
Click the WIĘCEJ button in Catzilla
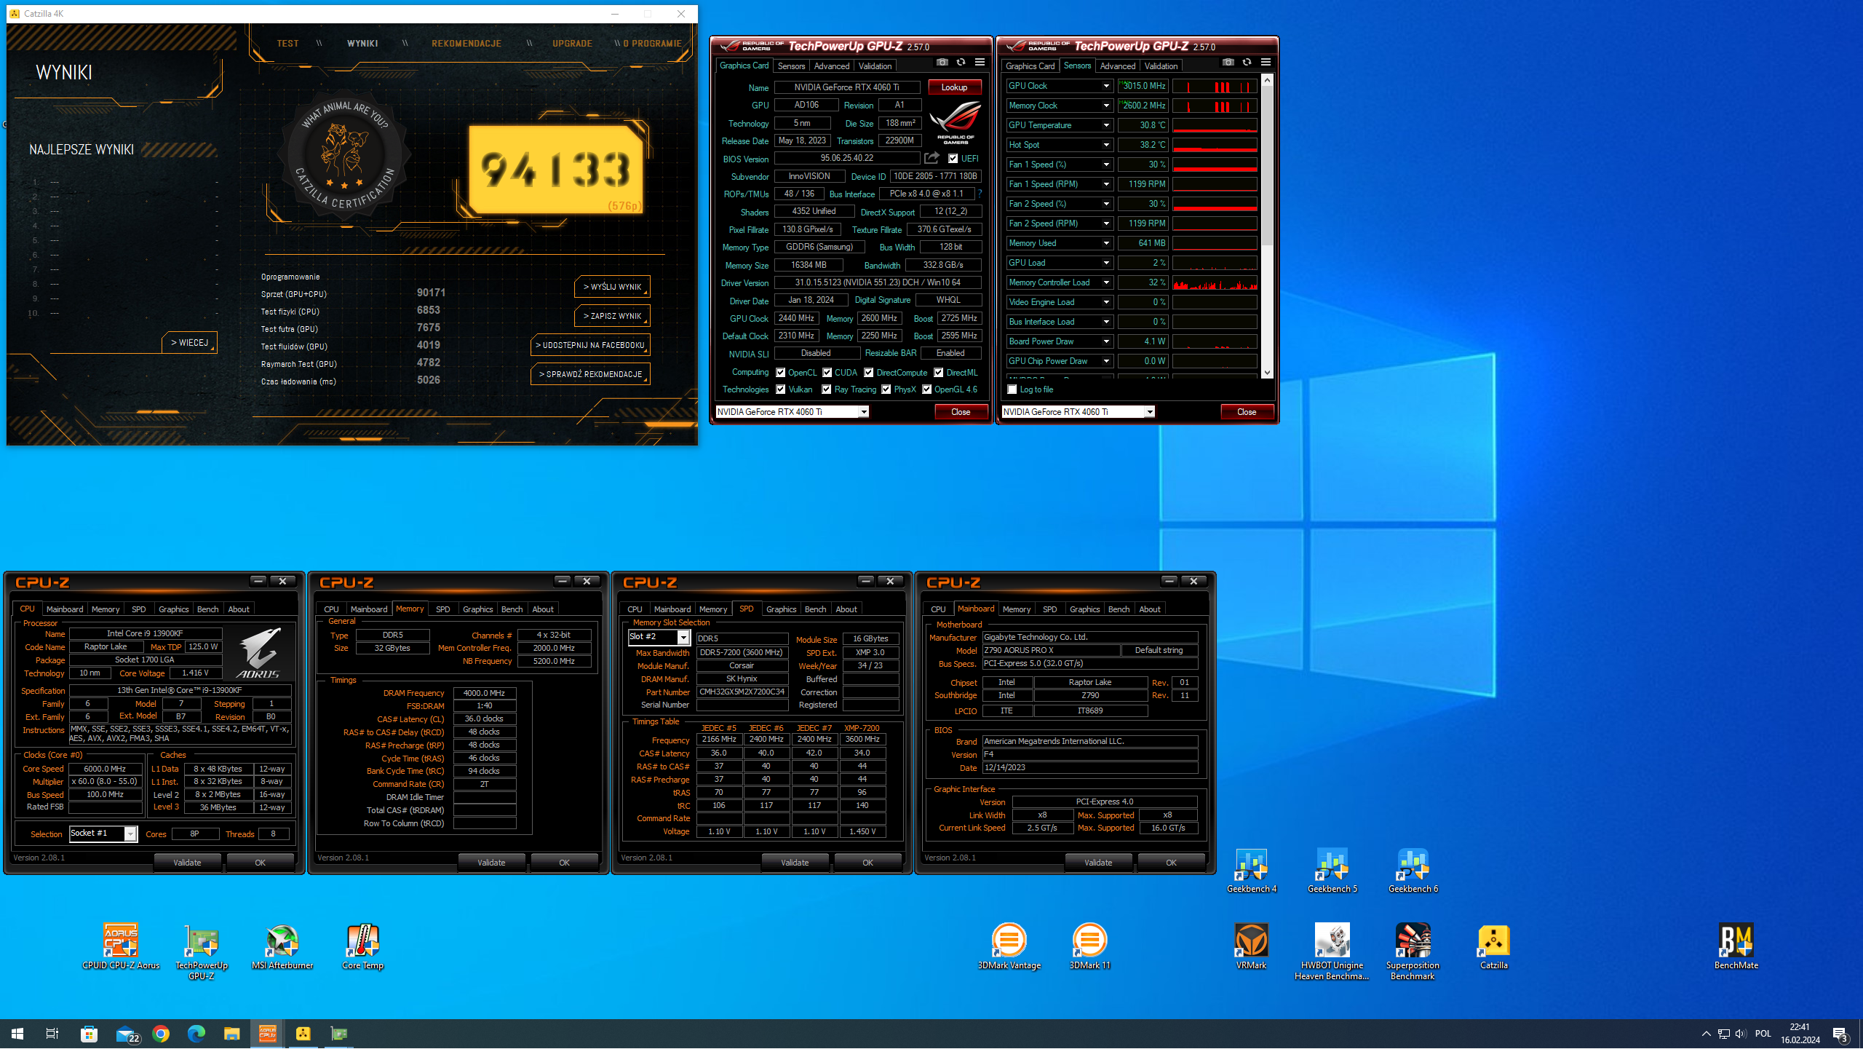(189, 342)
